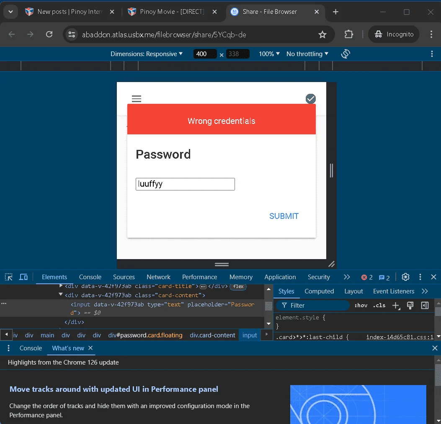Open the hamburger menu in File Browser
The width and height of the screenshot is (441, 424).
point(137,99)
